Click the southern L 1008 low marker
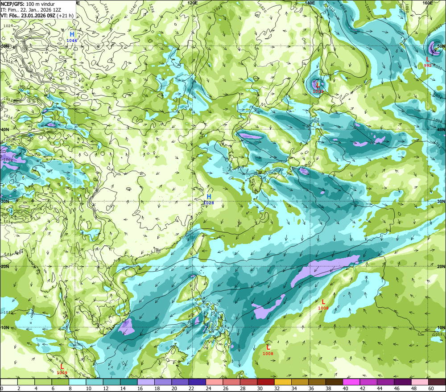The width and height of the screenshot is (446, 392). [x=268, y=350]
